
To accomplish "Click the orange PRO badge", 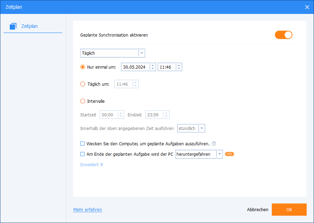I will 230,154.
